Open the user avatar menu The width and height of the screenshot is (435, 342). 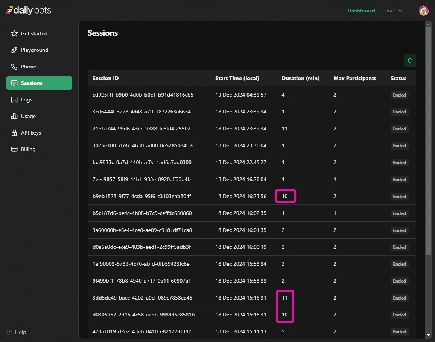pyautogui.click(x=424, y=11)
